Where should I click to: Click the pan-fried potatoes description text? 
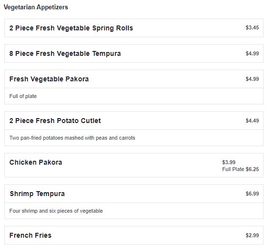point(72,138)
